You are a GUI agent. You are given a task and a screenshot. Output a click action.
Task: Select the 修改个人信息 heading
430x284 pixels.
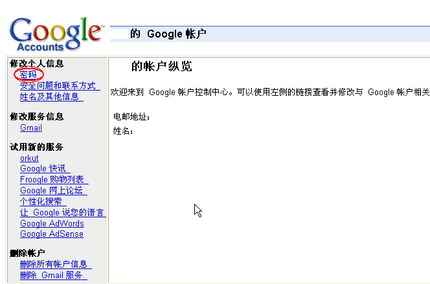click(37, 63)
